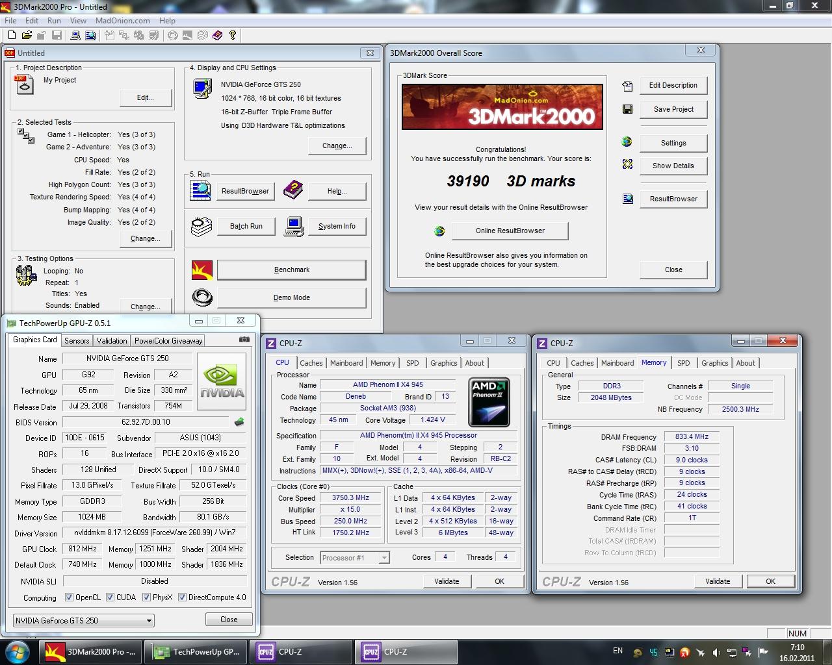This screenshot has height=665, width=832.
Task: Click the globe icon beside Online ResultBrowser
Action: click(439, 231)
